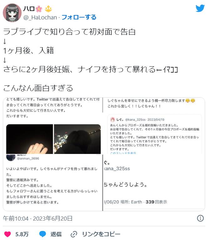Image resolution: width=207 pixels, height=240 pixels.
Task: Open the @_HaLochan handle
Action: pos(40,18)
